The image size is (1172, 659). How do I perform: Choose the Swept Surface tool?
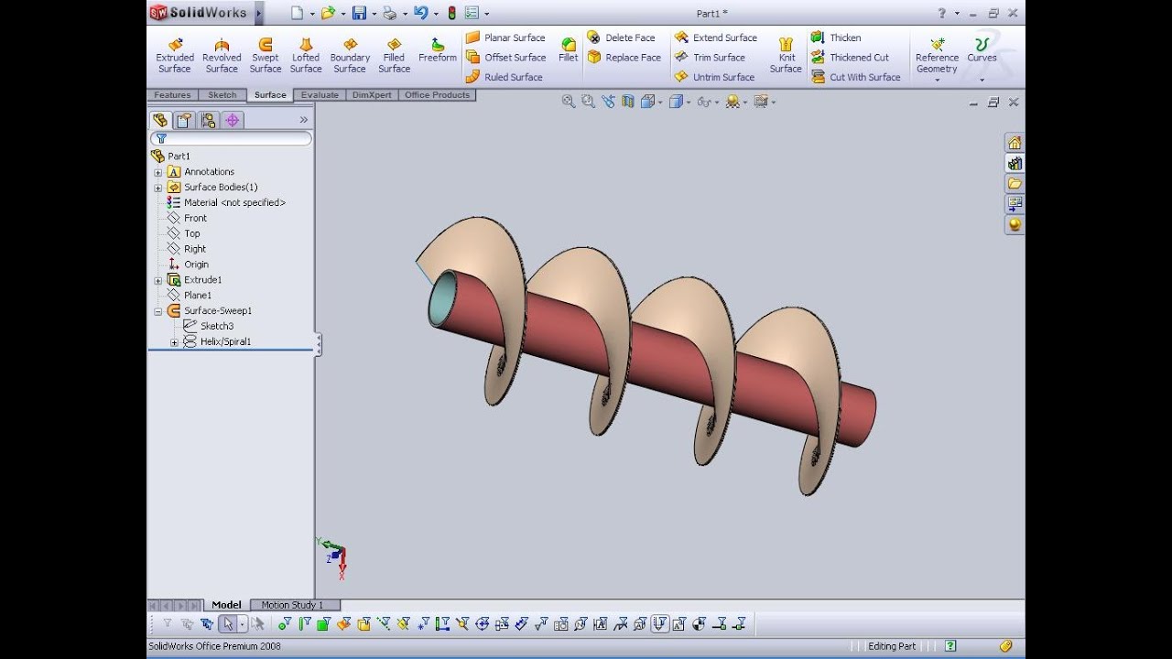click(266, 56)
